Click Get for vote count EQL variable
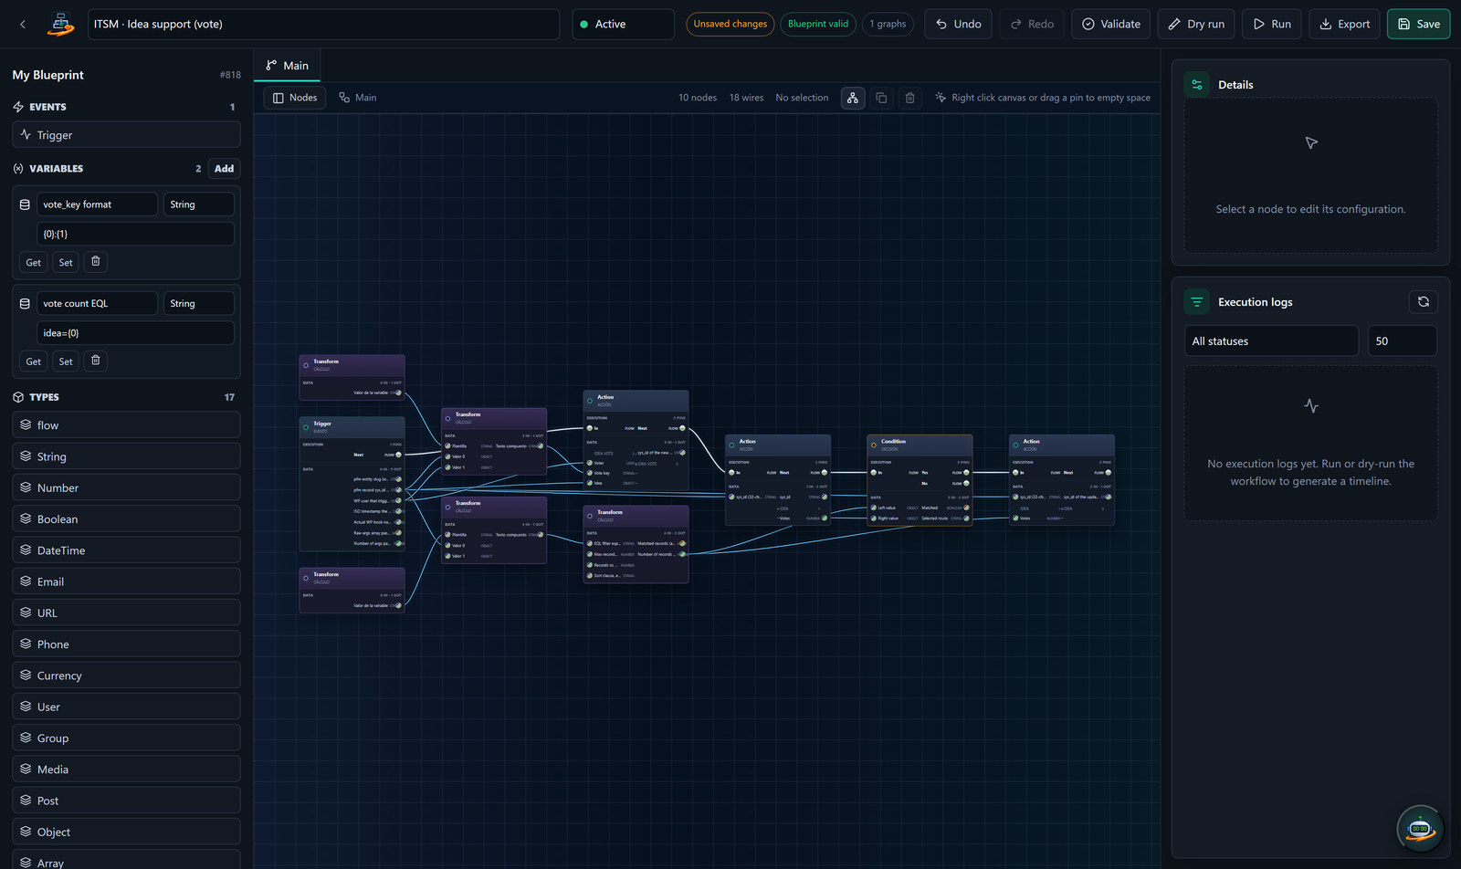Image resolution: width=1461 pixels, height=869 pixels. click(x=33, y=361)
